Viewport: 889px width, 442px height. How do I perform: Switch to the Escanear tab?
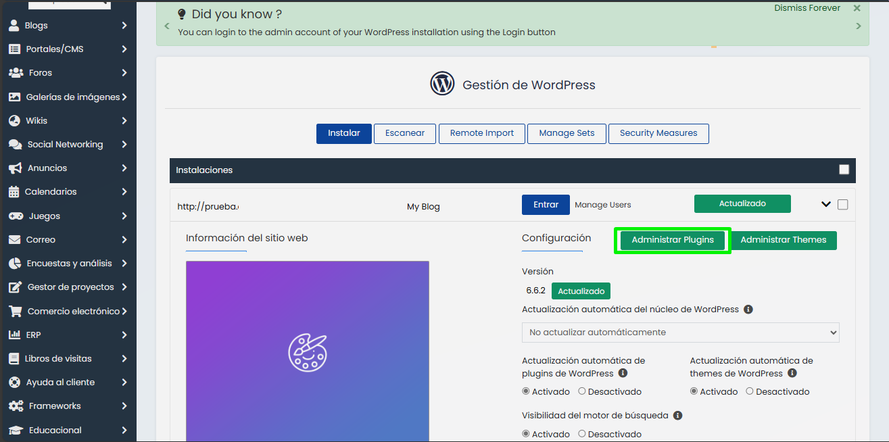[x=404, y=133]
